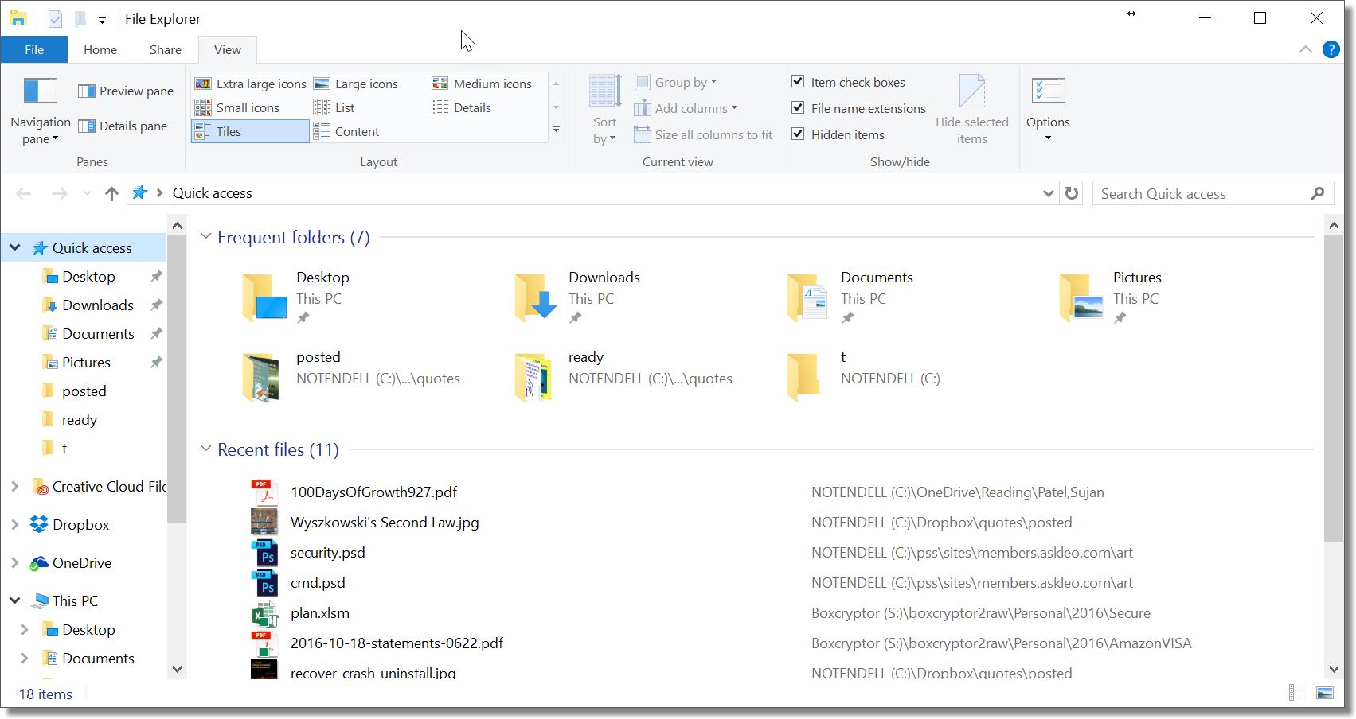Toggle File name extensions checkbox
Screen dimensions: 1356x719
tap(798, 107)
